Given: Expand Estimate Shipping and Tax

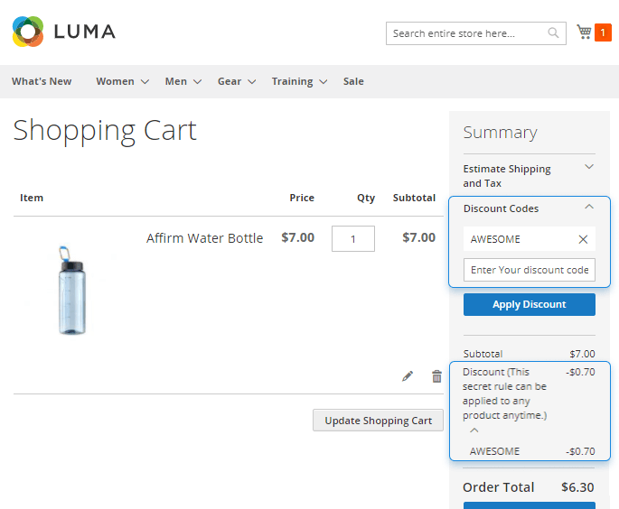Looking at the screenshot, I should tap(589, 167).
